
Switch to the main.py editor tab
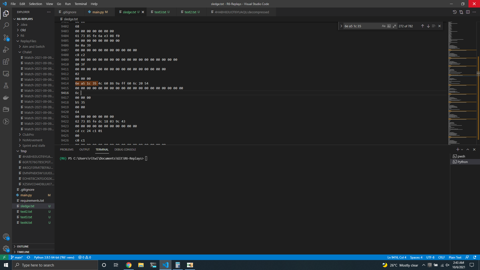pyautogui.click(x=98, y=12)
